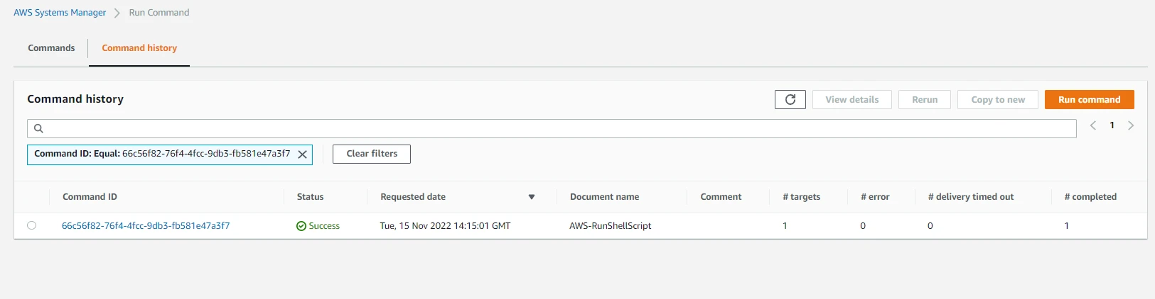Select radio button for command 66c56f82

pyautogui.click(x=31, y=225)
